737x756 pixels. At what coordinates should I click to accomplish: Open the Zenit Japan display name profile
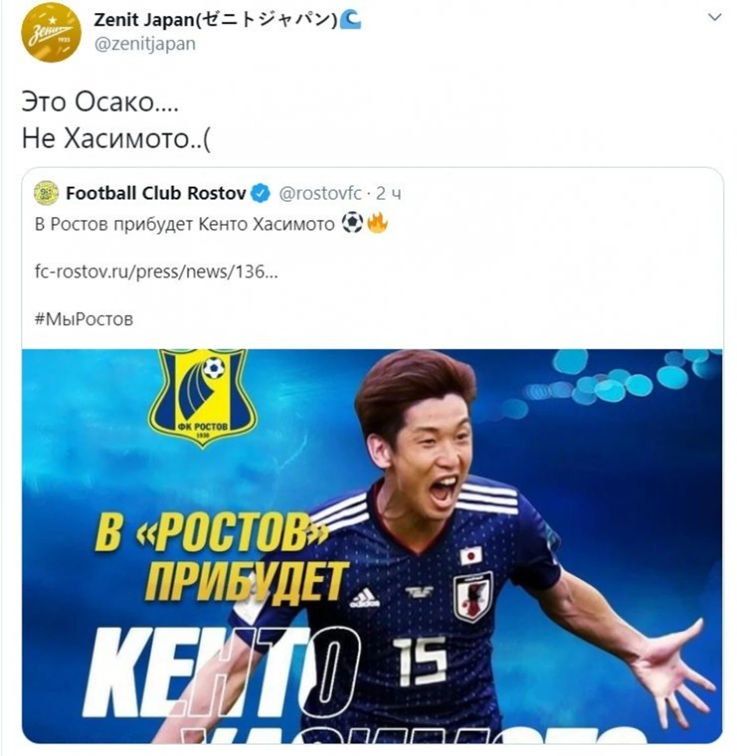[x=216, y=19]
